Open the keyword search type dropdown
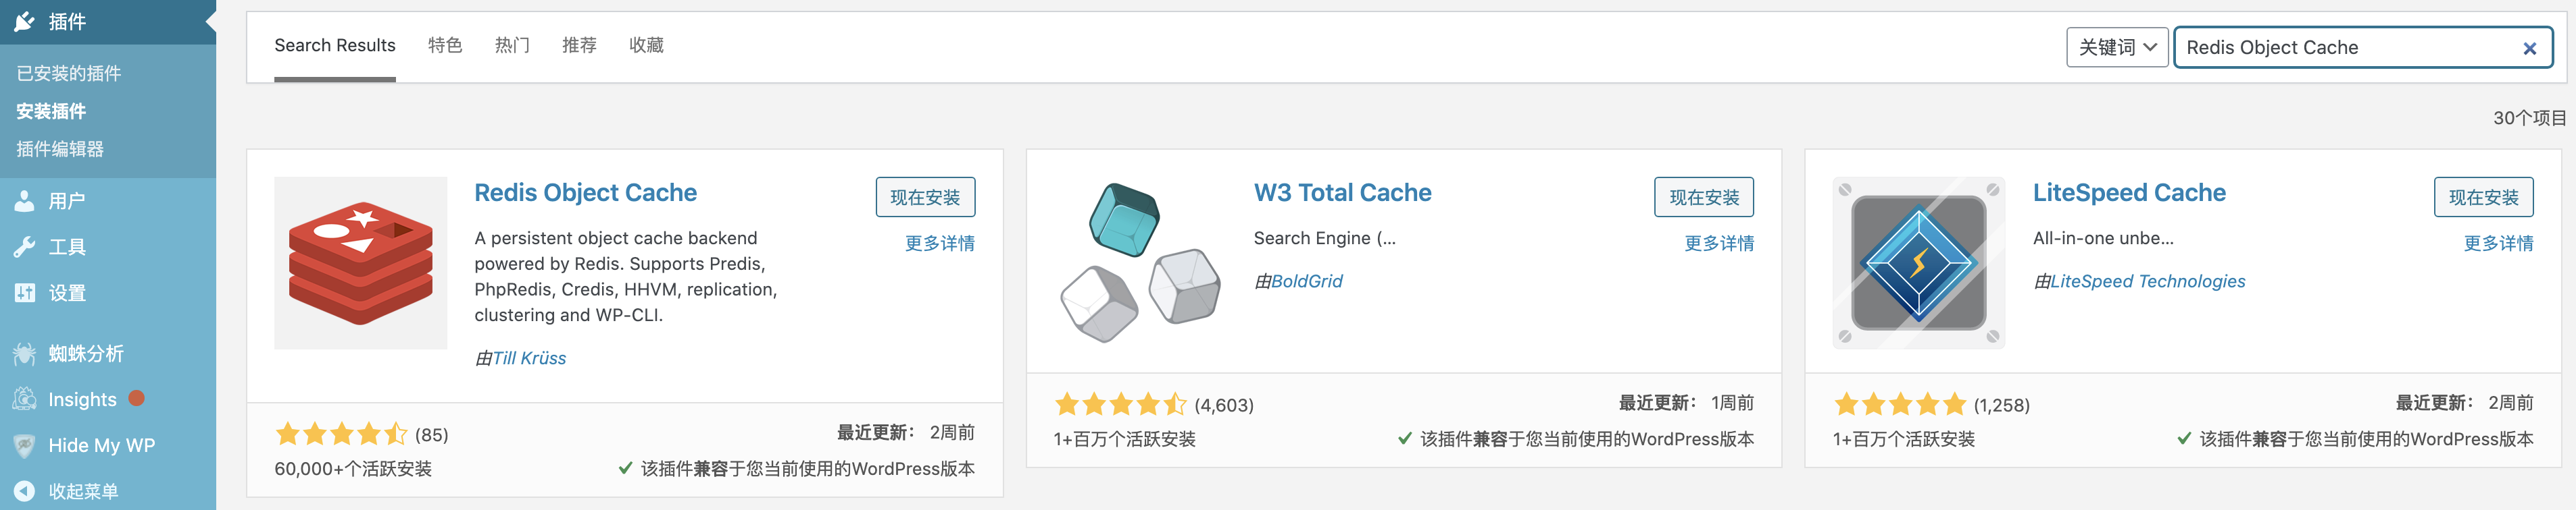2576x510 pixels. [2117, 47]
